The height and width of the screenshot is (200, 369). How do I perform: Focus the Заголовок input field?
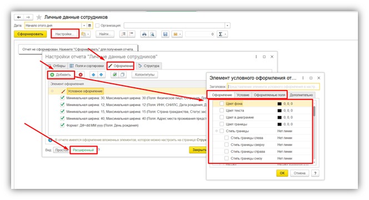[273, 87]
